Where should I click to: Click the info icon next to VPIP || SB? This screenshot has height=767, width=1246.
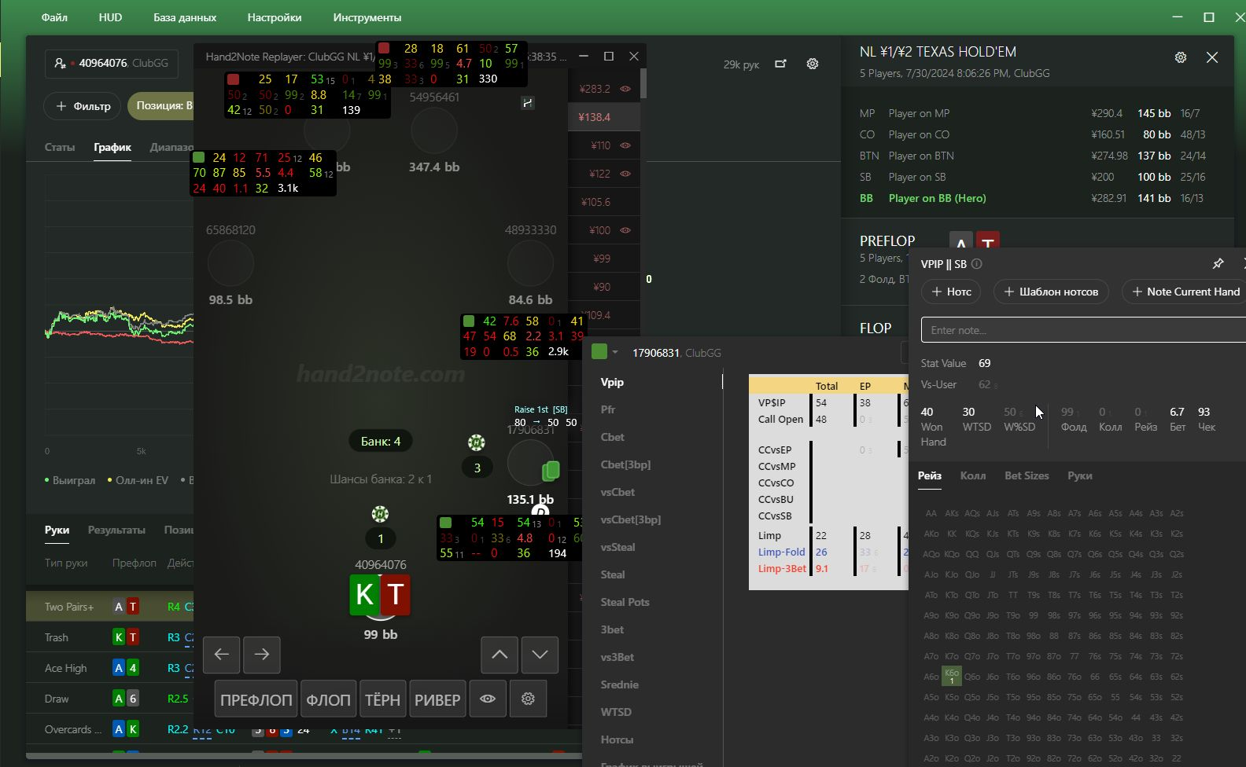977,264
